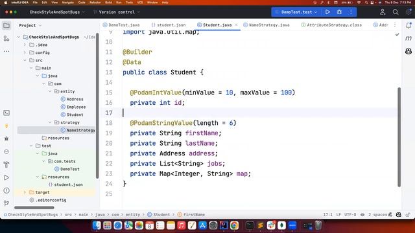The image size is (415, 233).
Task: Click project panel horizontal scrollbar
Action: (34, 208)
